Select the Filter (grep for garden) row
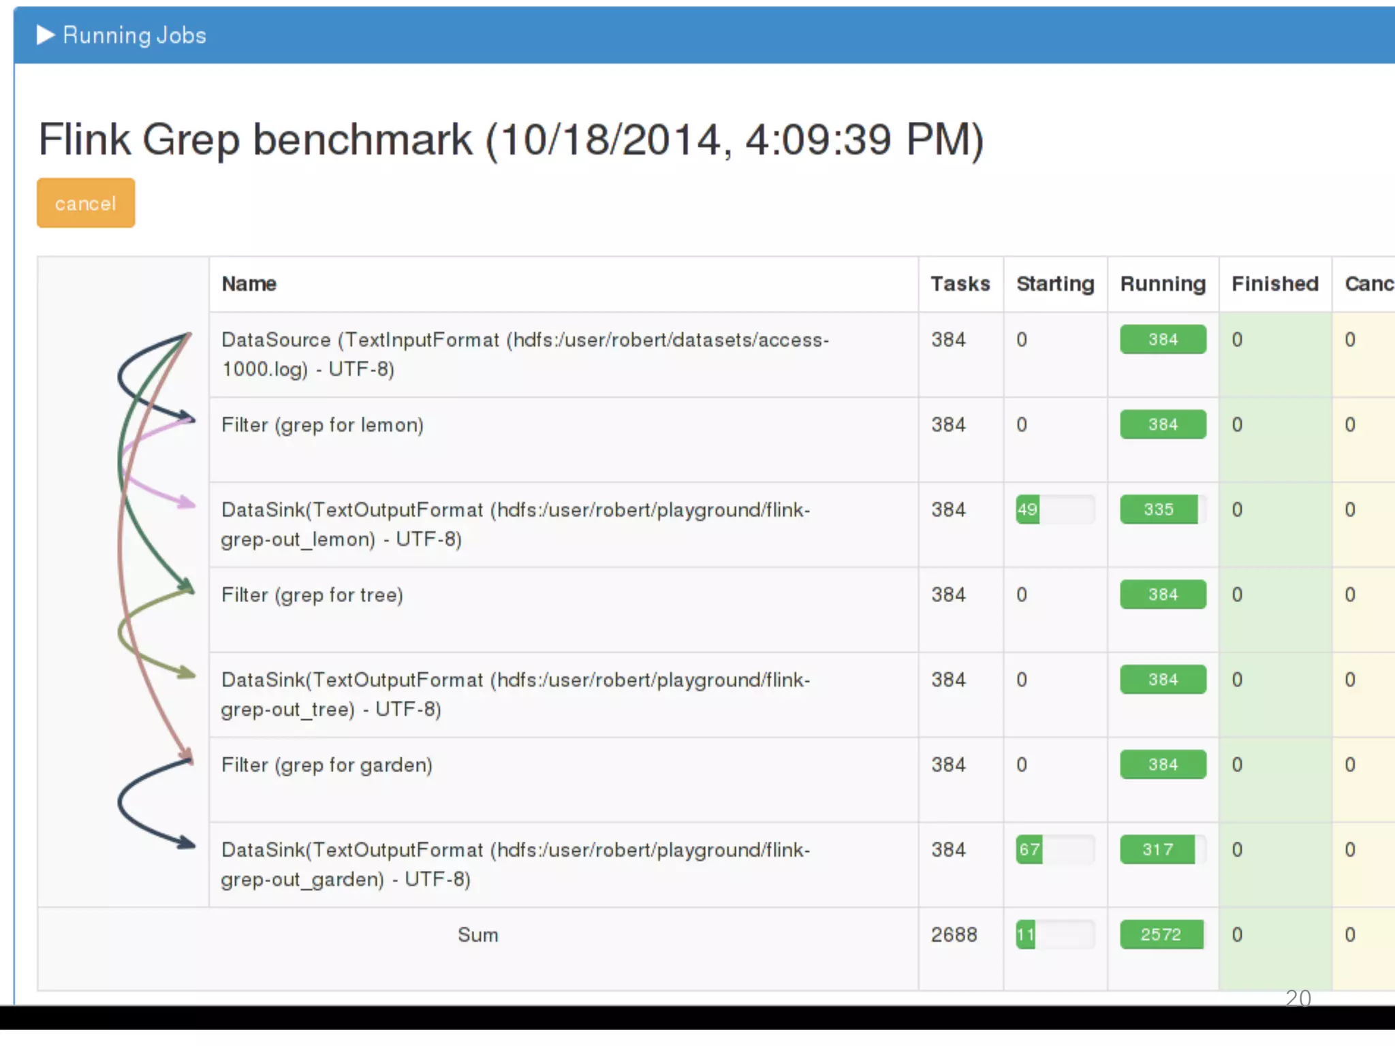 click(x=326, y=765)
